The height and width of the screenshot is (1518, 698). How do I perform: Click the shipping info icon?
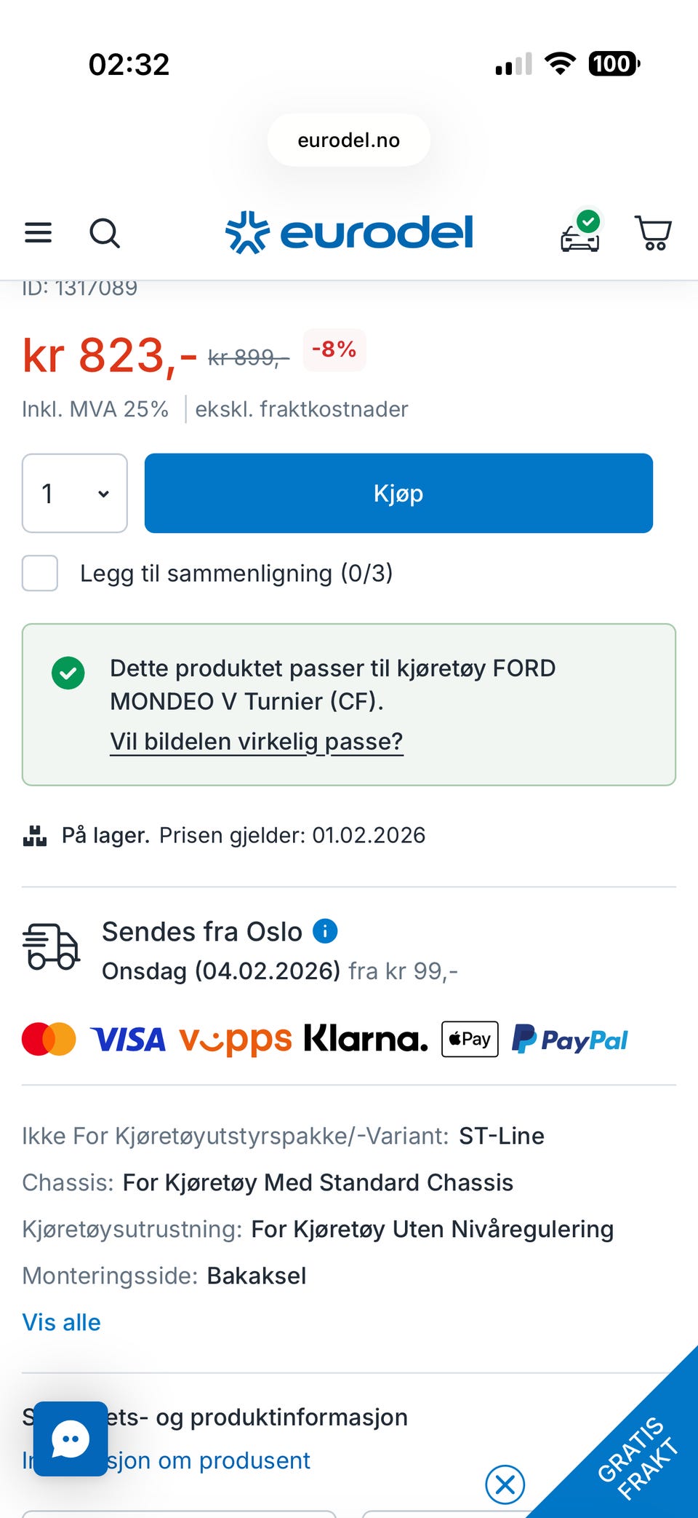(x=325, y=931)
